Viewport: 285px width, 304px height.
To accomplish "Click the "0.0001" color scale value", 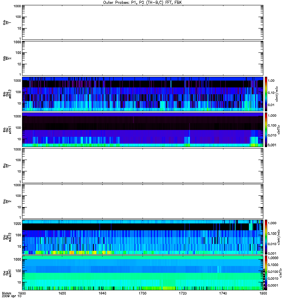I will pyautogui.click(x=273, y=285).
